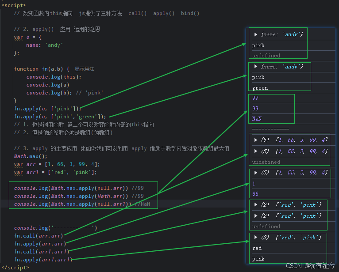Place cursor on 'var o = {' line
The width and height of the screenshot is (339, 272).
point(28,37)
